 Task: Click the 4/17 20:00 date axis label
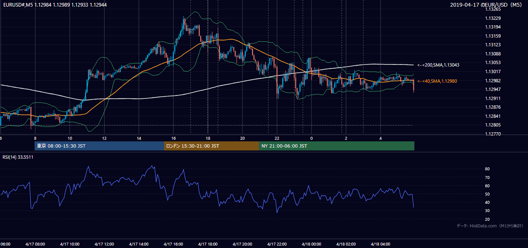click(242, 244)
